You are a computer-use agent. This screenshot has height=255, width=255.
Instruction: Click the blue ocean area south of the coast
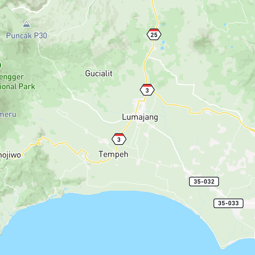114,224
